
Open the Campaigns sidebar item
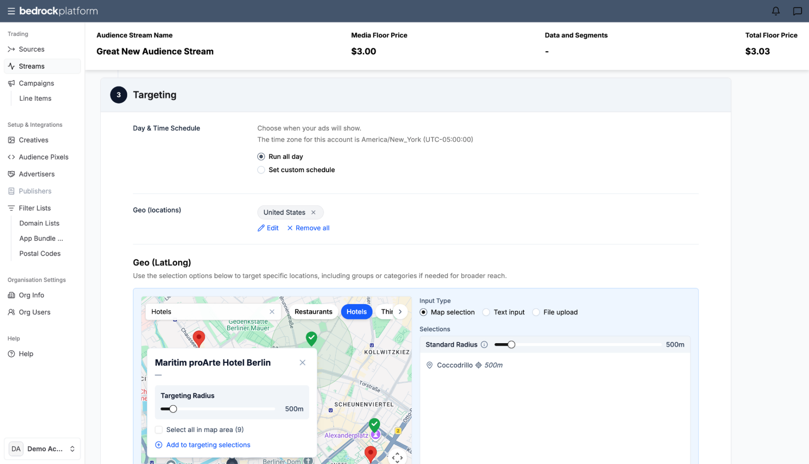tap(36, 83)
